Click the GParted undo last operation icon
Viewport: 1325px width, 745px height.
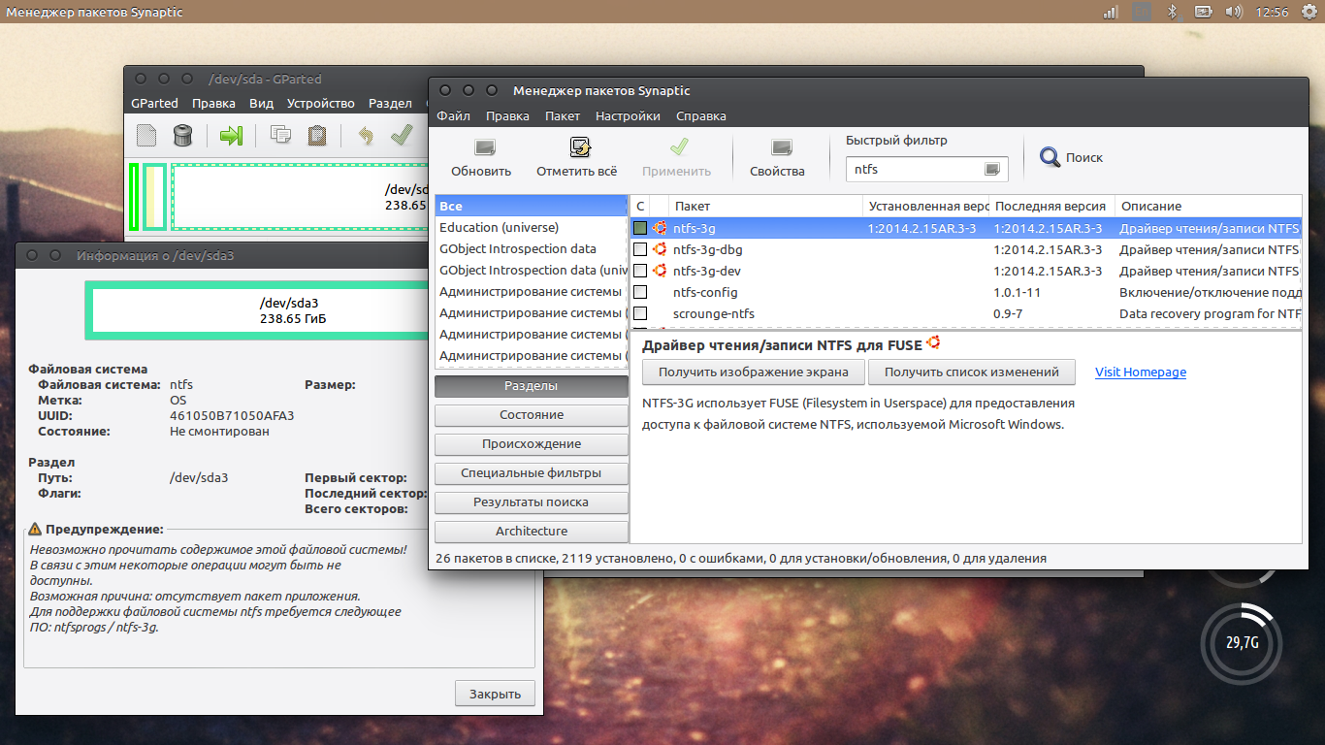(366, 135)
